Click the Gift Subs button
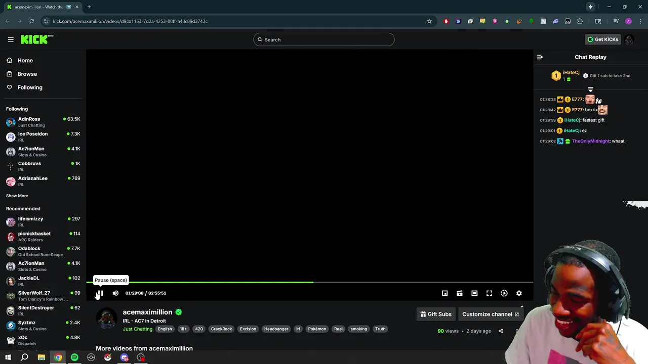The width and height of the screenshot is (648, 364). [436, 314]
